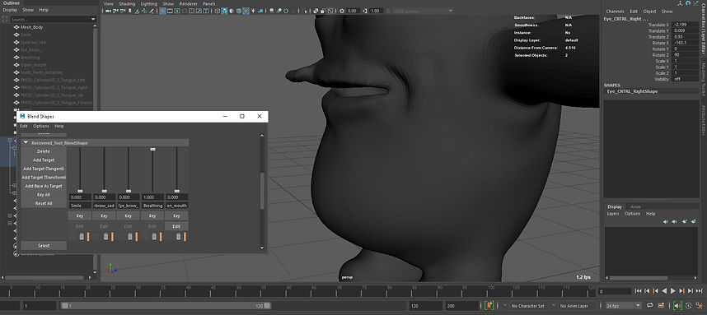Toggle orange indicator under Smile target
The image size is (707, 315).
[x=88, y=237]
